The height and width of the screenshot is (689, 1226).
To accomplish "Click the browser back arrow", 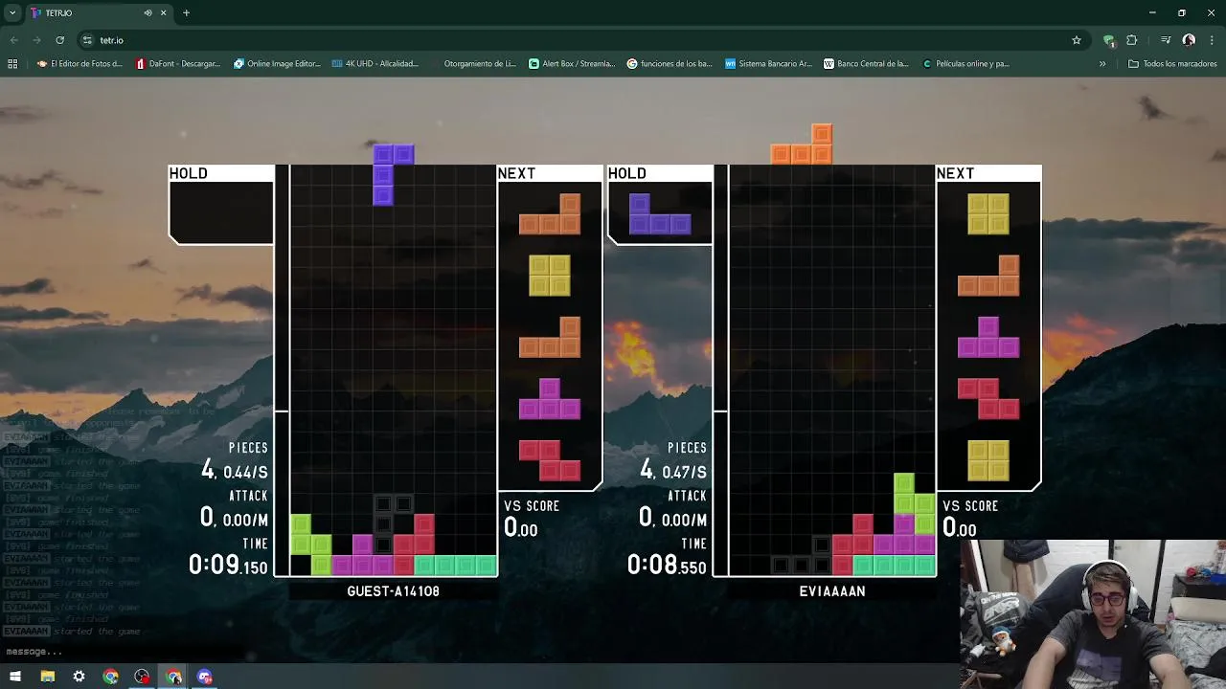I will [x=13, y=40].
